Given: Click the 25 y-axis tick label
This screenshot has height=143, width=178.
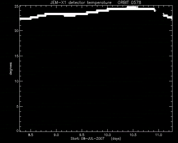Looking at the screenshot, I should pos(17,6).
